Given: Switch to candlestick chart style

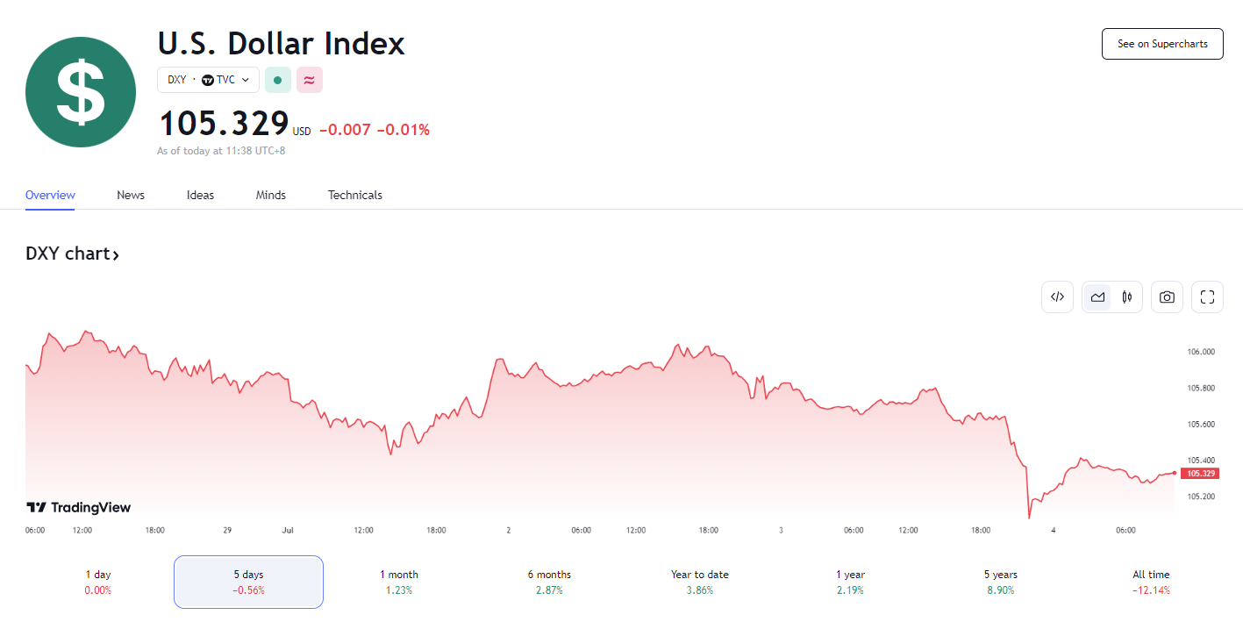Looking at the screenshot, I should (1127, 297).
